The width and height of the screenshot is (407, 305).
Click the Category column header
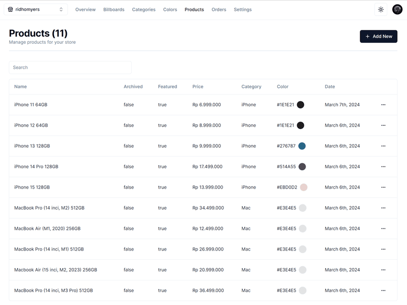(251, 86)
